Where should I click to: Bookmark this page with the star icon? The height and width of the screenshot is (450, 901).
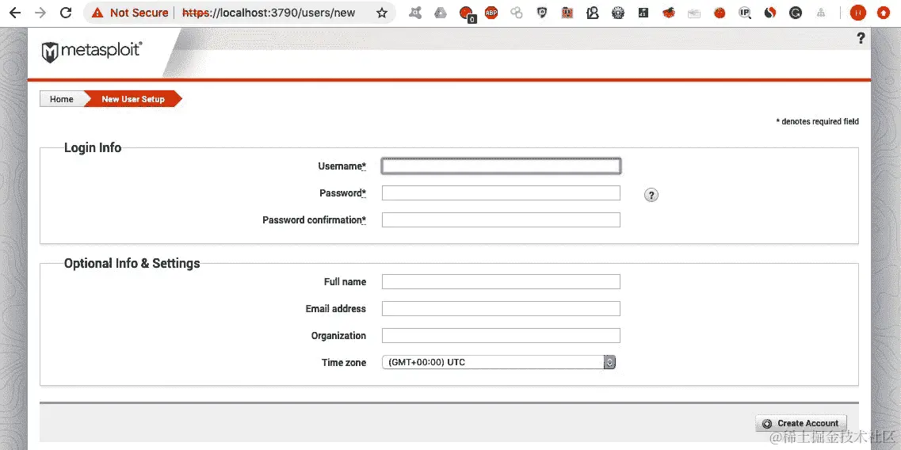(381, 13)
